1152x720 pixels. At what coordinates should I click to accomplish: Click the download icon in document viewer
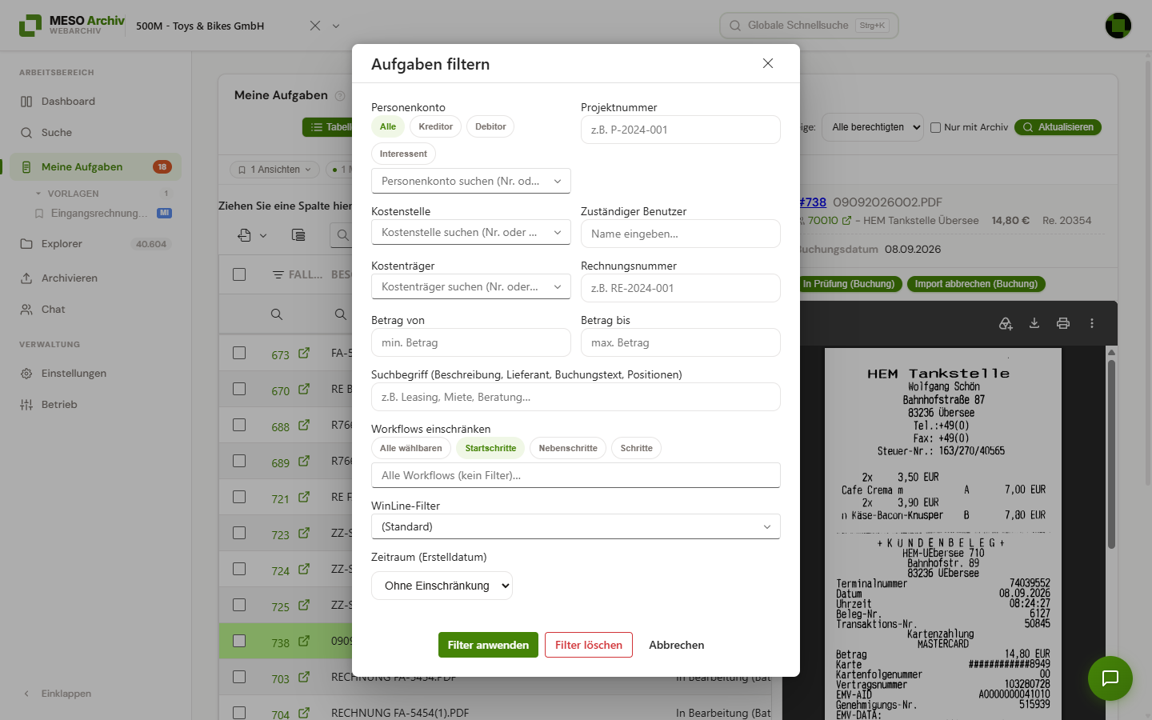click(1034, 323)
